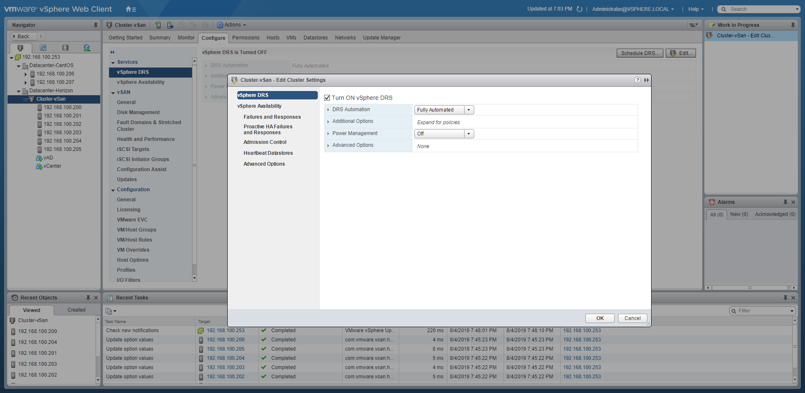Screen dimensions: 805x393
Task: Uncheck Turn ON vSphere DRS
Action: [x=327, y=98]
